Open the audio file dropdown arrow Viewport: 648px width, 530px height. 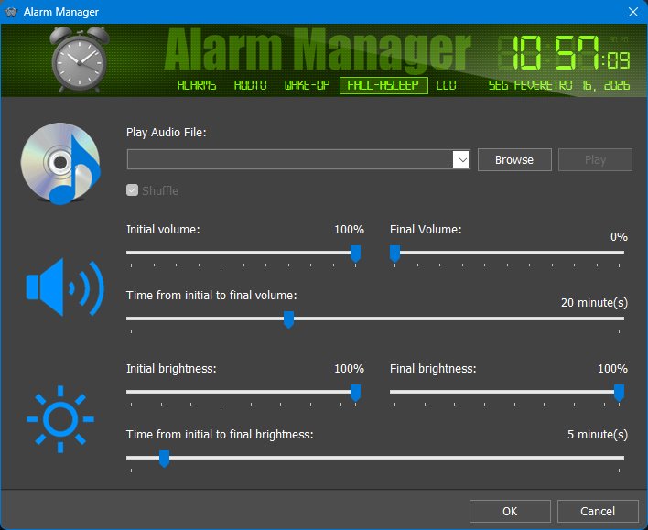click(x=461, y=159)
